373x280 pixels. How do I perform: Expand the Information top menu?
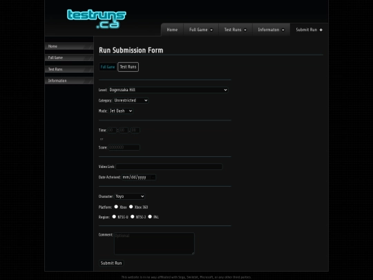(271, 30)
